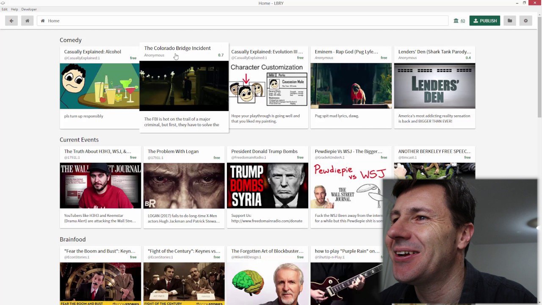The width and height of the screenshot is (542, 305).
Task: Open how to play Purple Rain thumbnail
Action: 347,283
